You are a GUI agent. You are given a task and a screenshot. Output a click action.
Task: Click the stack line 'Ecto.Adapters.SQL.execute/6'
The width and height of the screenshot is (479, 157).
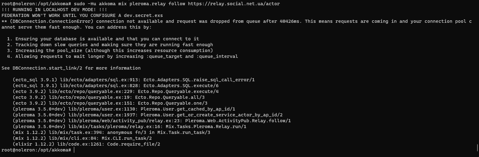(116, 86)
